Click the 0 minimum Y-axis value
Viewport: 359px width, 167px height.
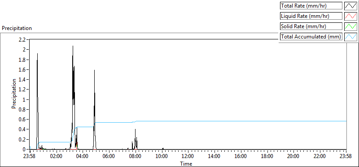(x=26, y=149)
